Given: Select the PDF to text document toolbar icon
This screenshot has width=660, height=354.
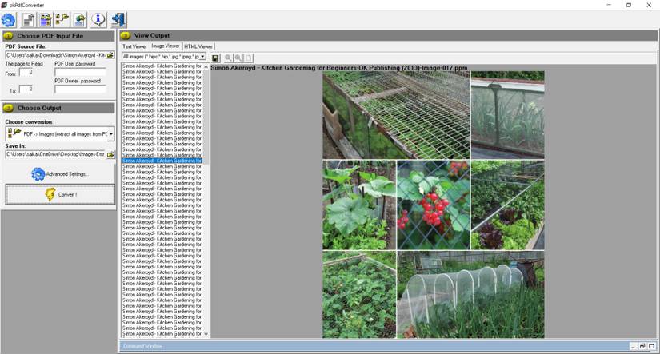Looking at the screenshot, I should [29, 20].
